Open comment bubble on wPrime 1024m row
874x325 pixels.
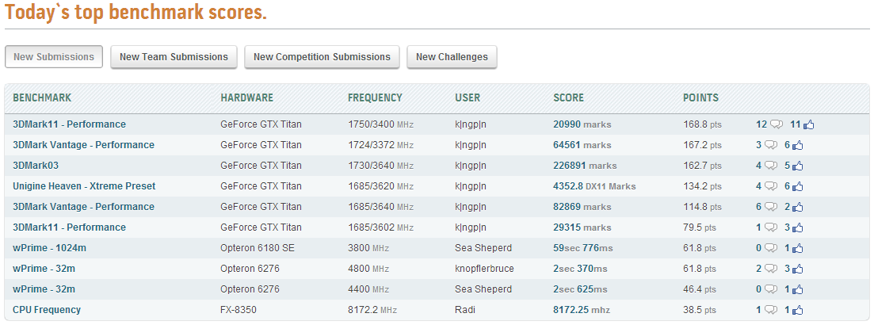click(771, 248)
